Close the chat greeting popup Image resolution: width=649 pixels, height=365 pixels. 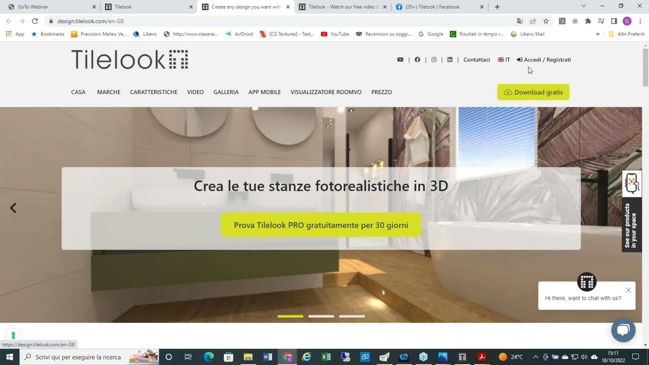tap(628, 290)
